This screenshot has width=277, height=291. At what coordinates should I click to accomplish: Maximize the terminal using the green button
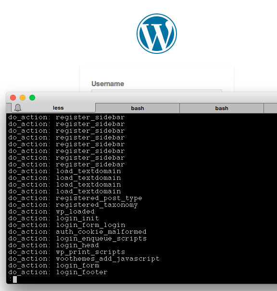pyautogui.click(x=32, y=98)
